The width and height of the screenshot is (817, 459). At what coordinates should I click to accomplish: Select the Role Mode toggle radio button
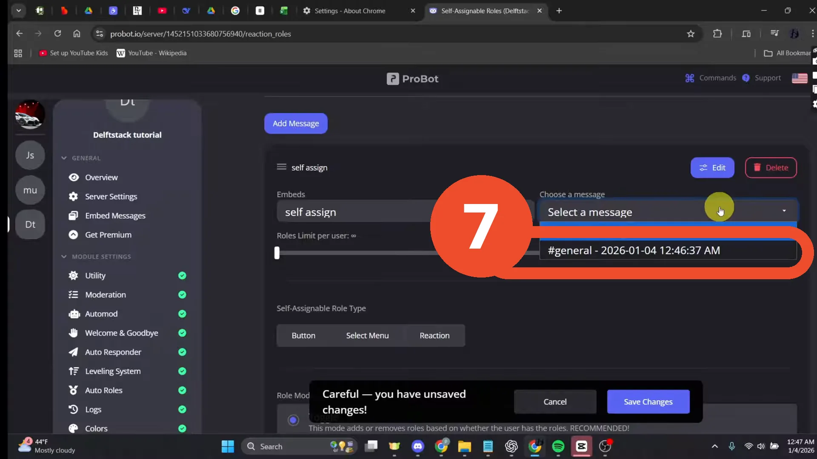pyautogui.click(x=293, y=420)
